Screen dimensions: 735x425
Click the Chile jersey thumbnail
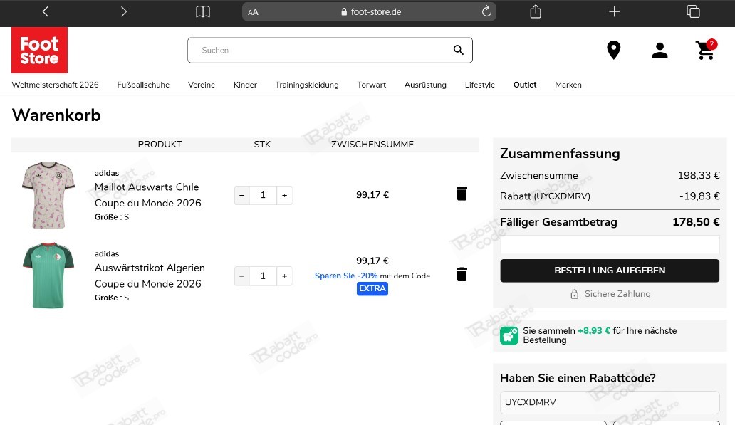click(48, 195)
